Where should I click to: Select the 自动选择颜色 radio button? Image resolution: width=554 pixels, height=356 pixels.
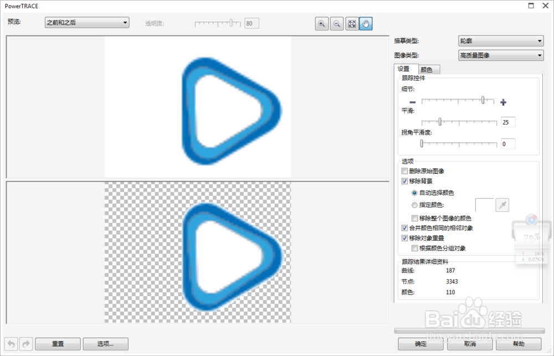(414, 193)
